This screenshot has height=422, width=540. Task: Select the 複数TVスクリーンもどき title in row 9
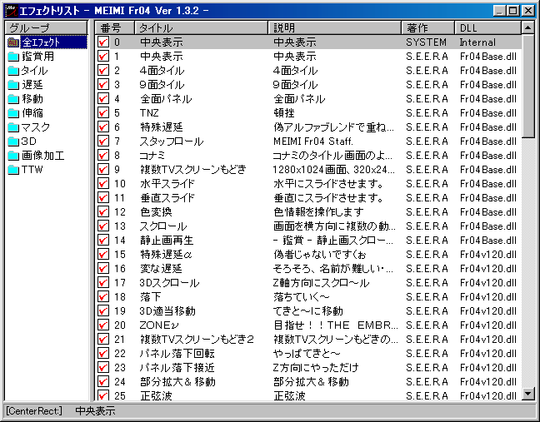coord(193,170)
